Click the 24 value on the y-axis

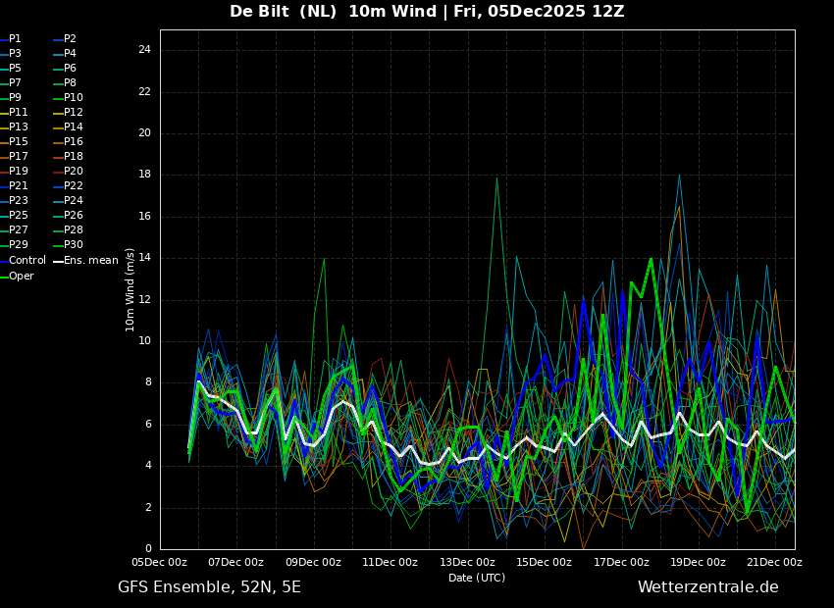[144, 50]
